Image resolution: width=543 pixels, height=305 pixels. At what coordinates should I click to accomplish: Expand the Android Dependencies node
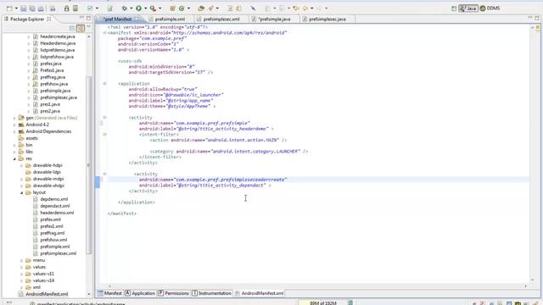[x=14, y=132]
